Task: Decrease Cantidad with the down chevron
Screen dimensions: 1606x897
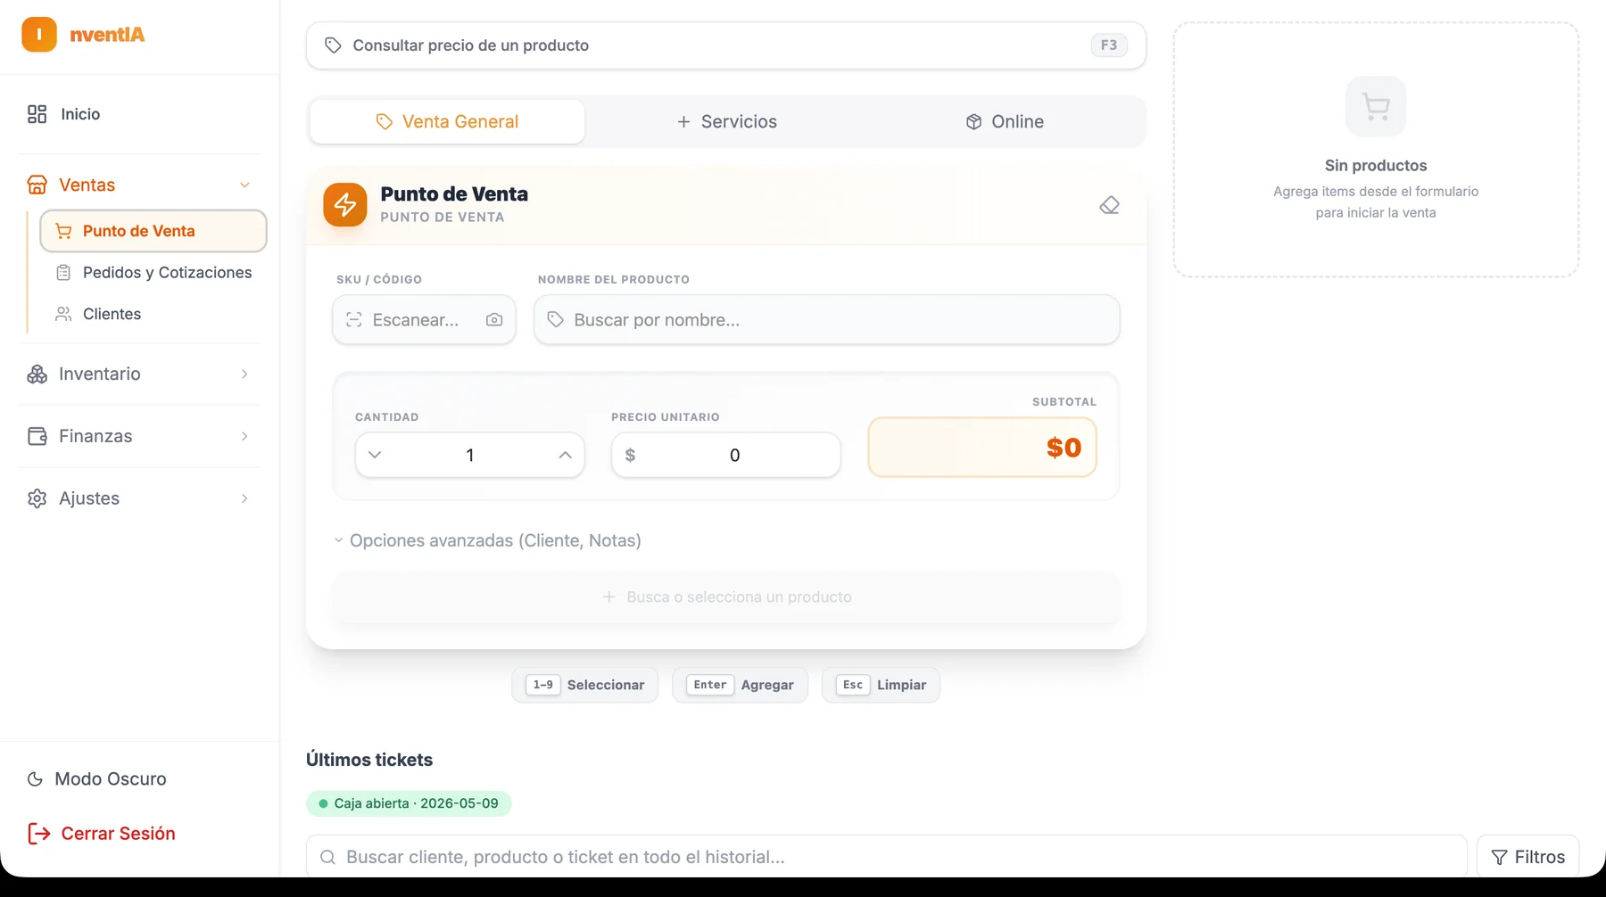Action: coord(375,456)
